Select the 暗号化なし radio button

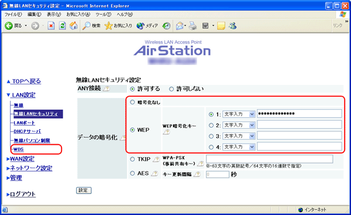pos(132,103)
